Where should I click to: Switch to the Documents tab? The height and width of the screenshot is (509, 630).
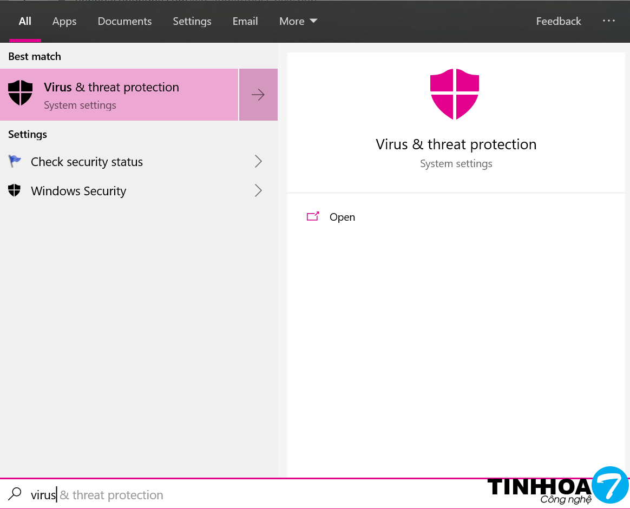pos(124,21)
